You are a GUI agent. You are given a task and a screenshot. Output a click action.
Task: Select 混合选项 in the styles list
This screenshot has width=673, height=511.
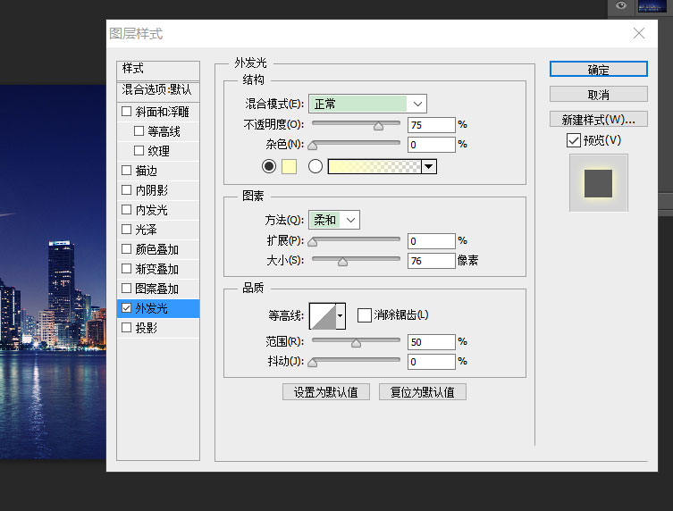coord(156,90)
